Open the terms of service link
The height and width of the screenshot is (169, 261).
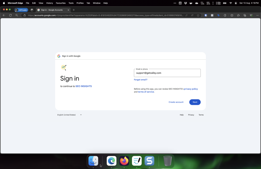click(146, 92)
